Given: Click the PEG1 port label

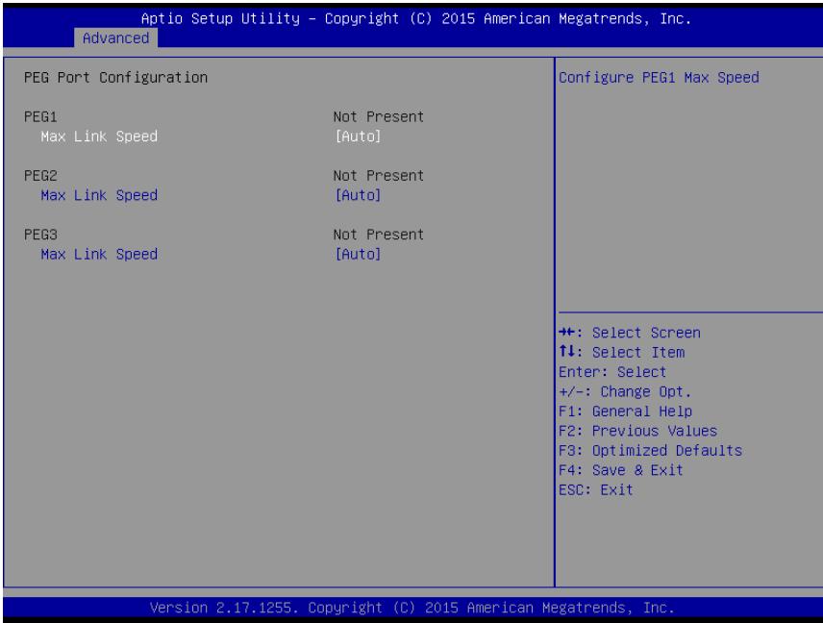Looking at the screenshot, I should click(x=40, y=116).
